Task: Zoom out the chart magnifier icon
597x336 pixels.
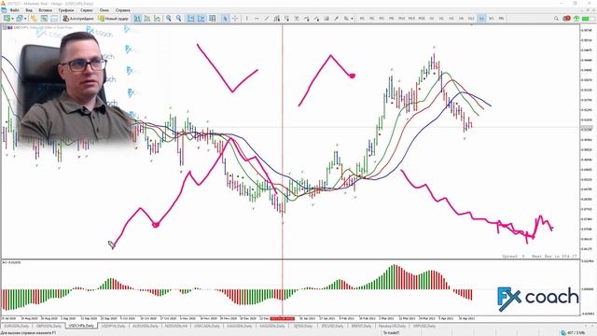Action: point(178,19)
